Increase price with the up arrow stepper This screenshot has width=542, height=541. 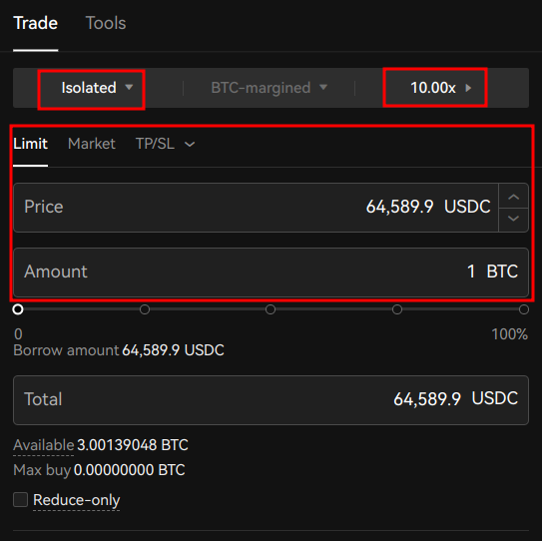514,197
